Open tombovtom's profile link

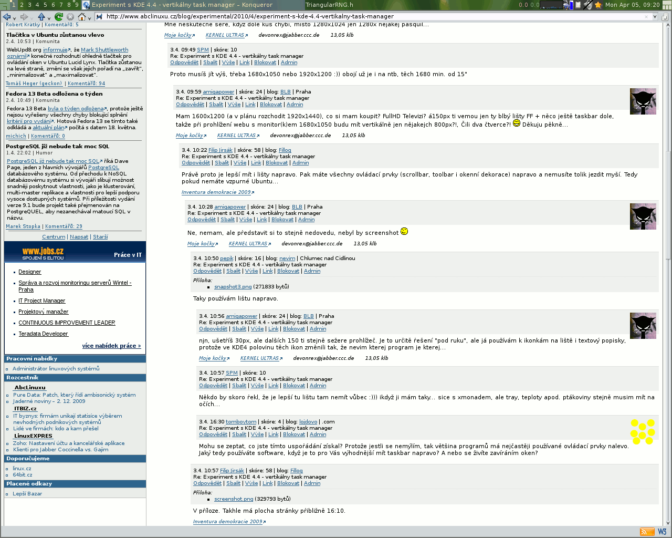coord(241,422)
